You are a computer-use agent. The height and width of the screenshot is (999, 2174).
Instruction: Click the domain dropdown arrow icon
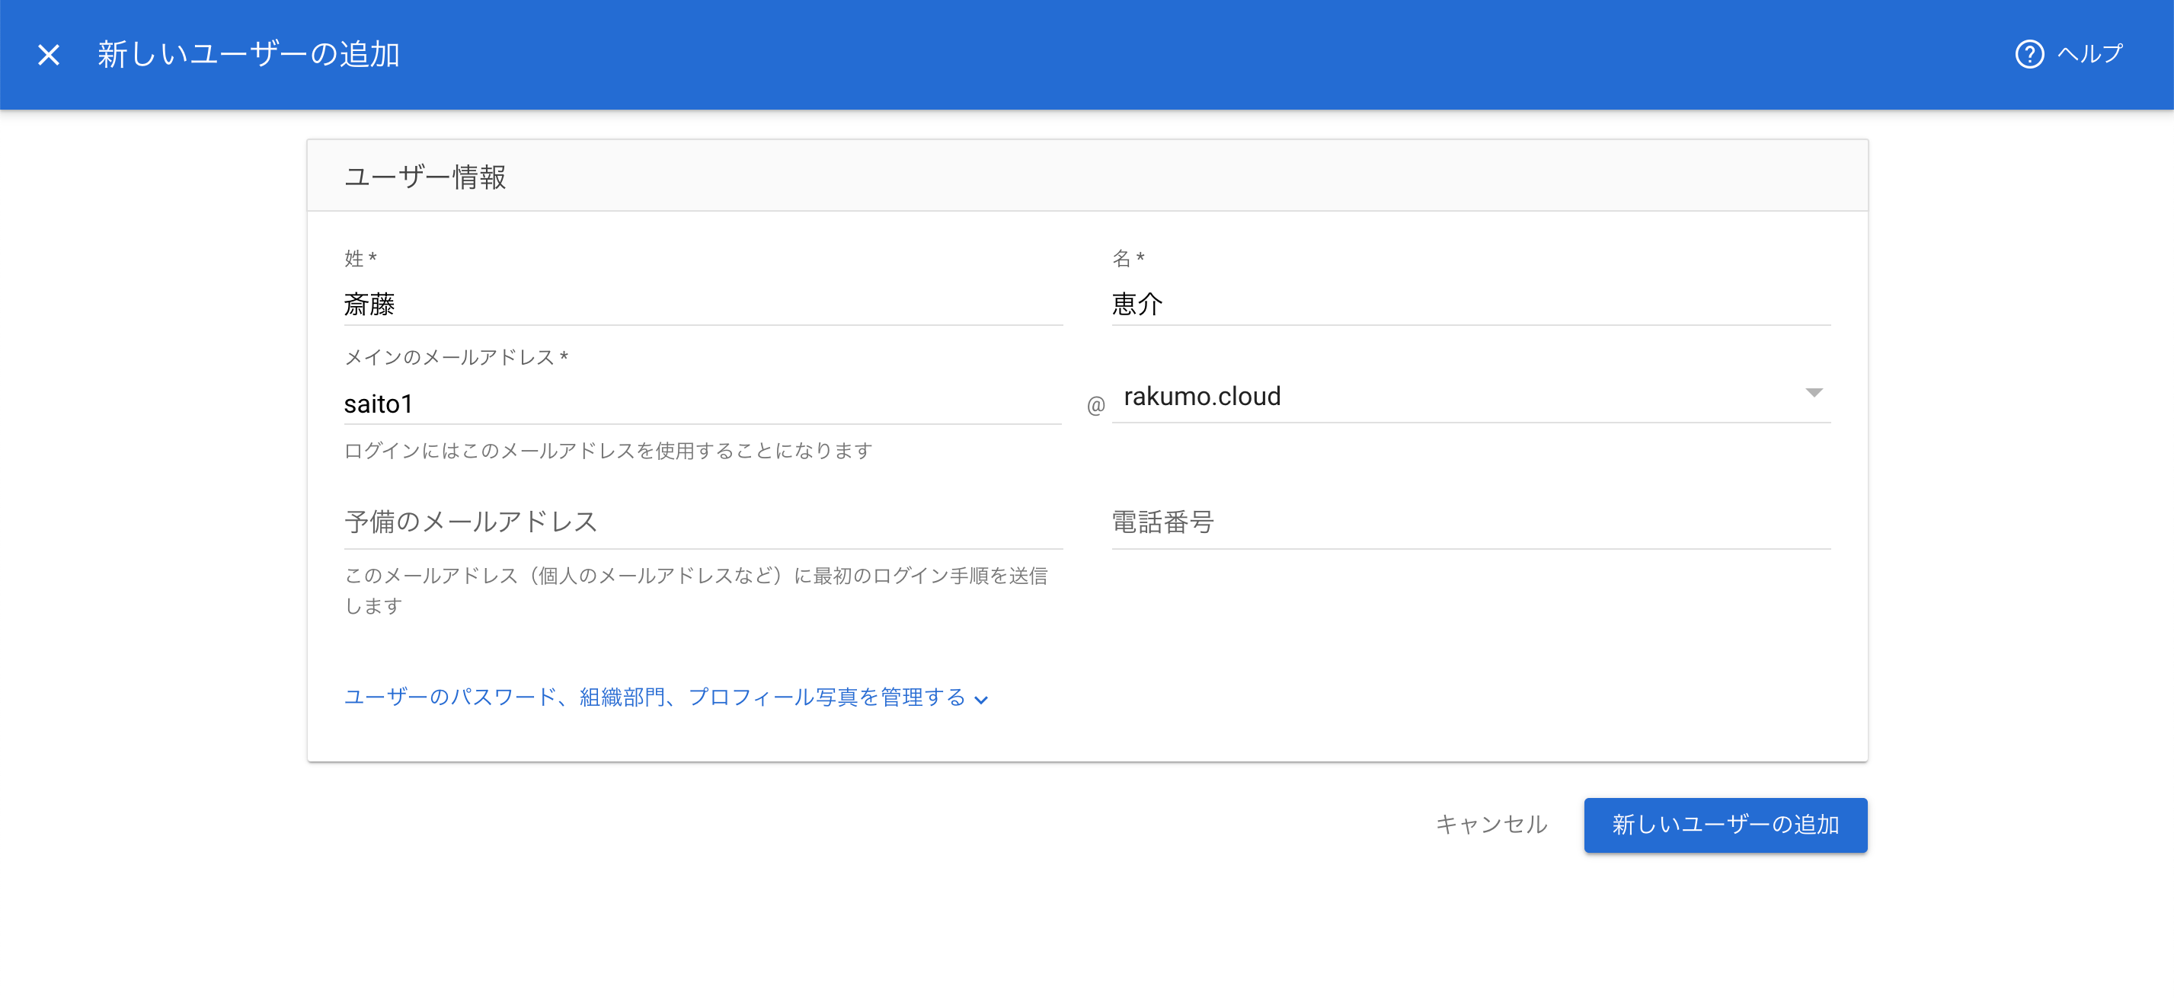point(1814,393)
